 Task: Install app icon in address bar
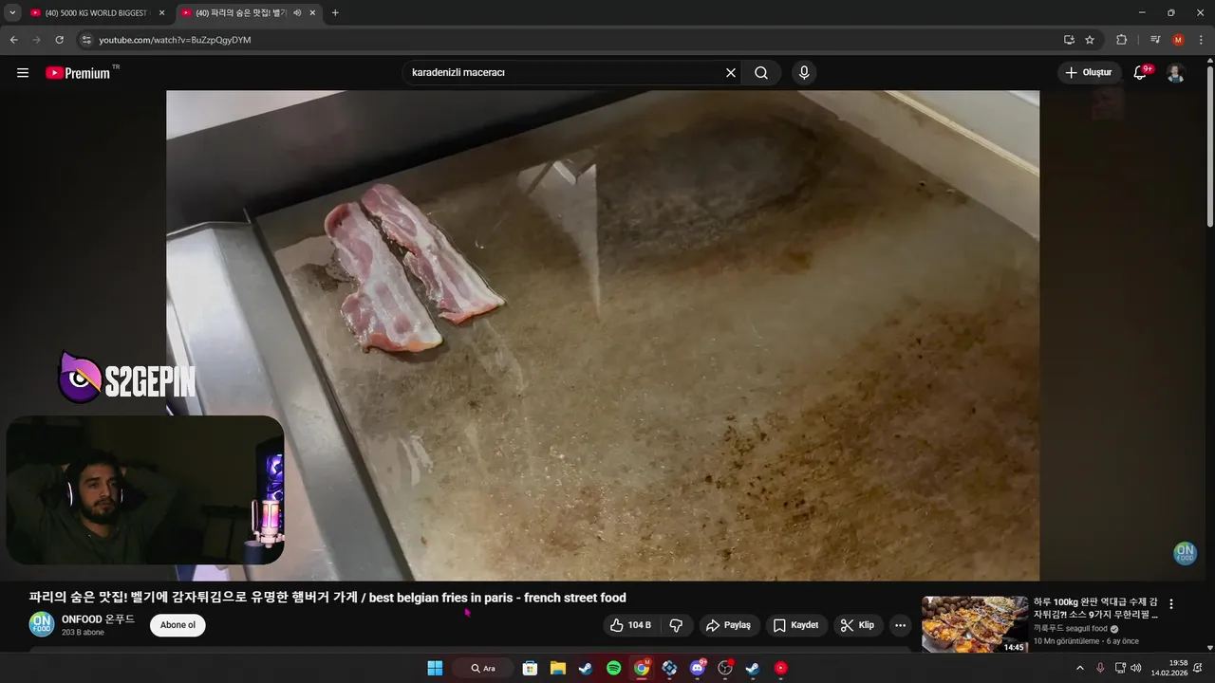pyautogui.click(x=1069, y=40)
